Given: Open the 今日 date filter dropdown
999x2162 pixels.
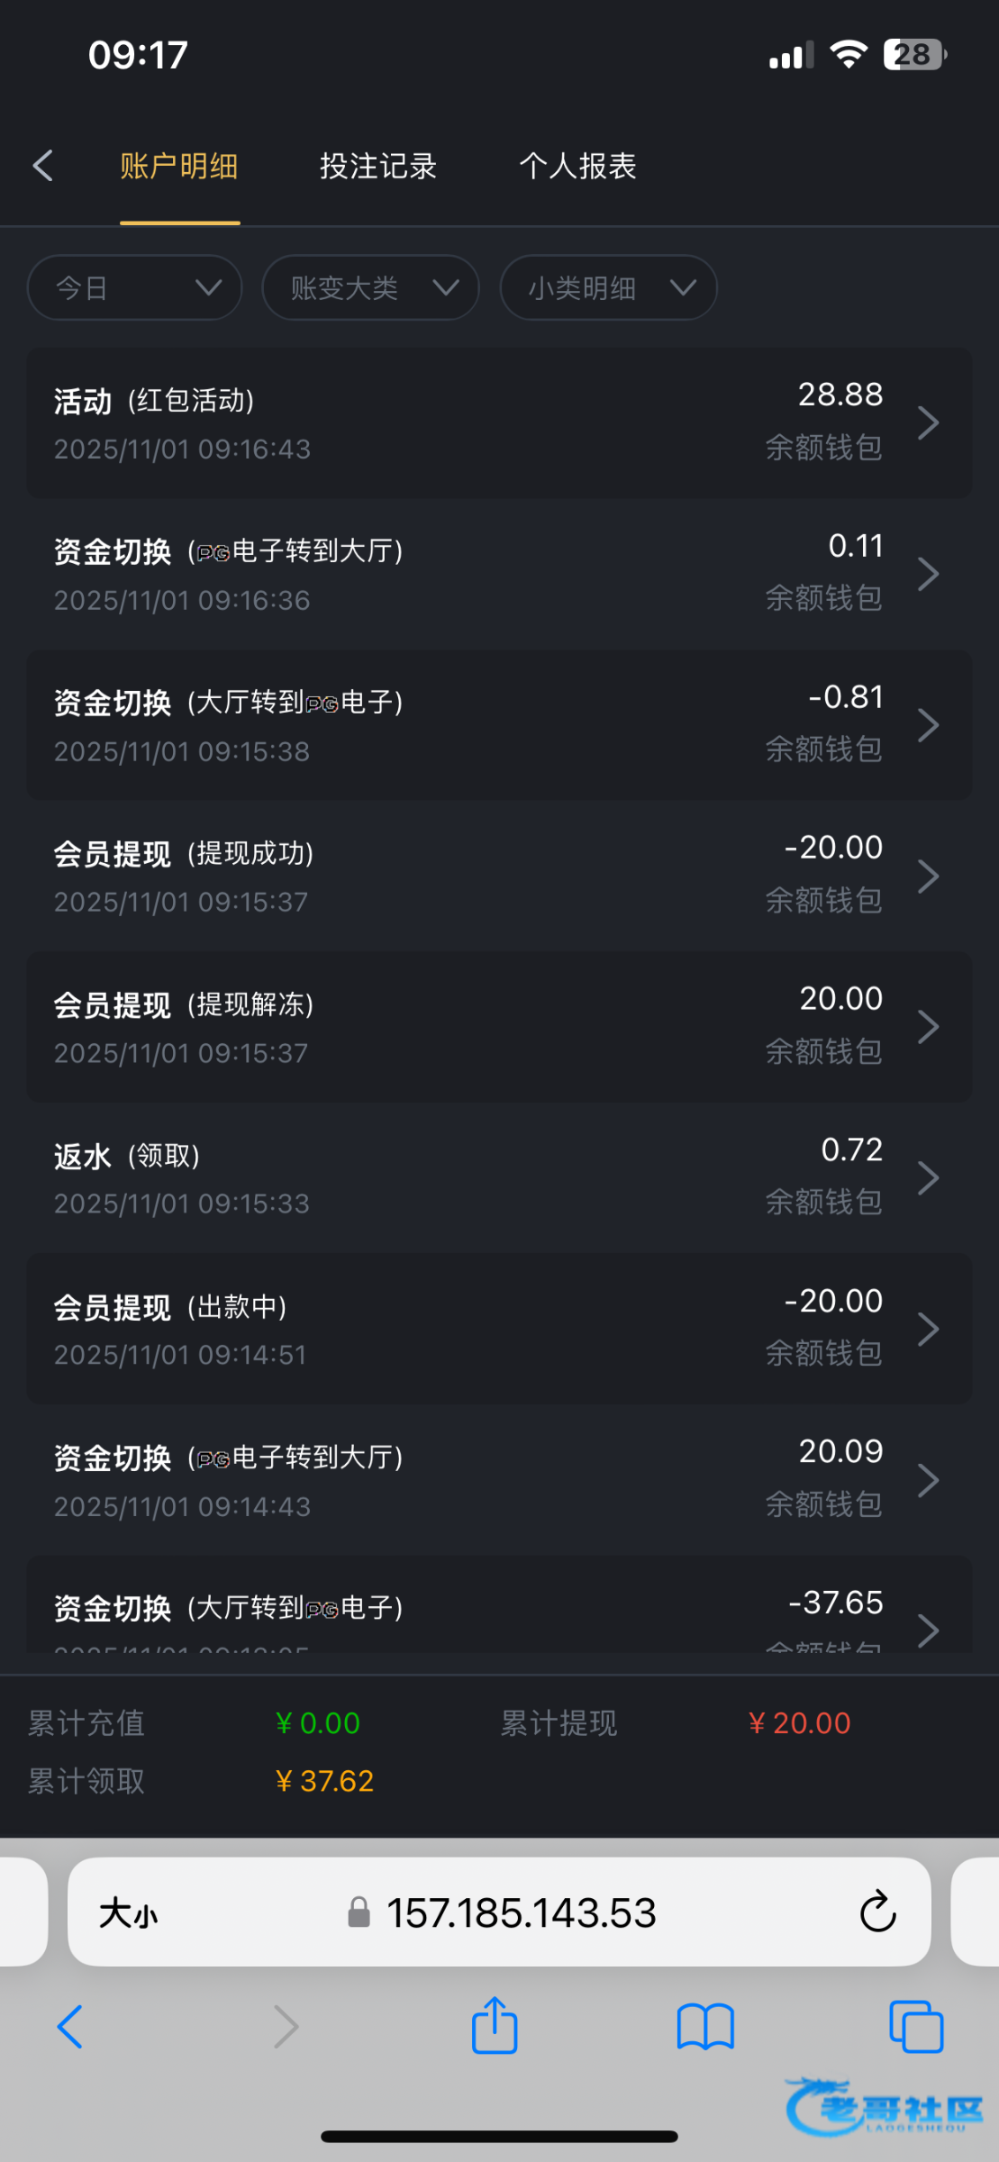Looking at the screenshot, I should tap(135, 288).
